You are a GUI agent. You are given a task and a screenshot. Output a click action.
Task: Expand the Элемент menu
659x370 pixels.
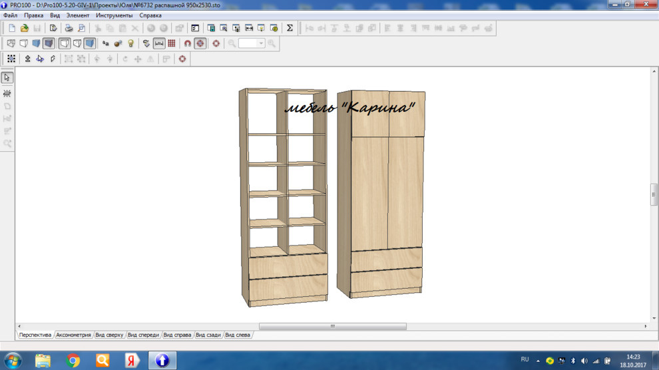[x=78, y=15]
